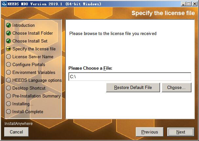Go to the next step with Next
The image size is (199, 141).
coord(181,132)
